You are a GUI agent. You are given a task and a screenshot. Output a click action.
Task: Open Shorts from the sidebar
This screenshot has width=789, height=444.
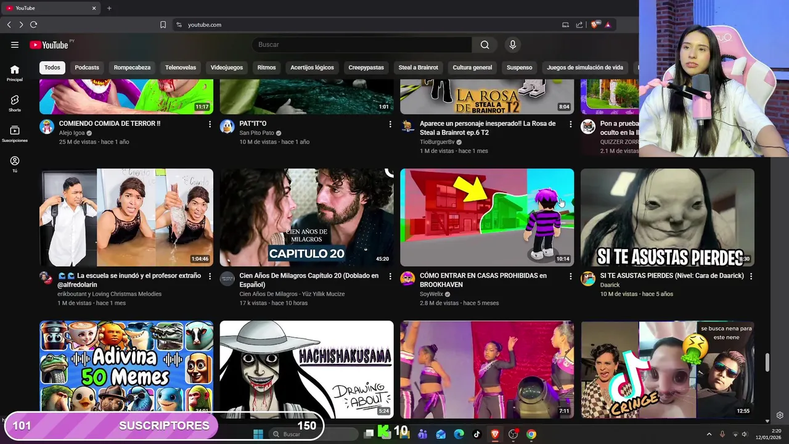pyautogui.click(x=15, y=104)
